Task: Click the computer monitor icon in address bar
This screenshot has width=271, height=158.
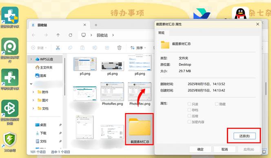Action: point(84,35)
